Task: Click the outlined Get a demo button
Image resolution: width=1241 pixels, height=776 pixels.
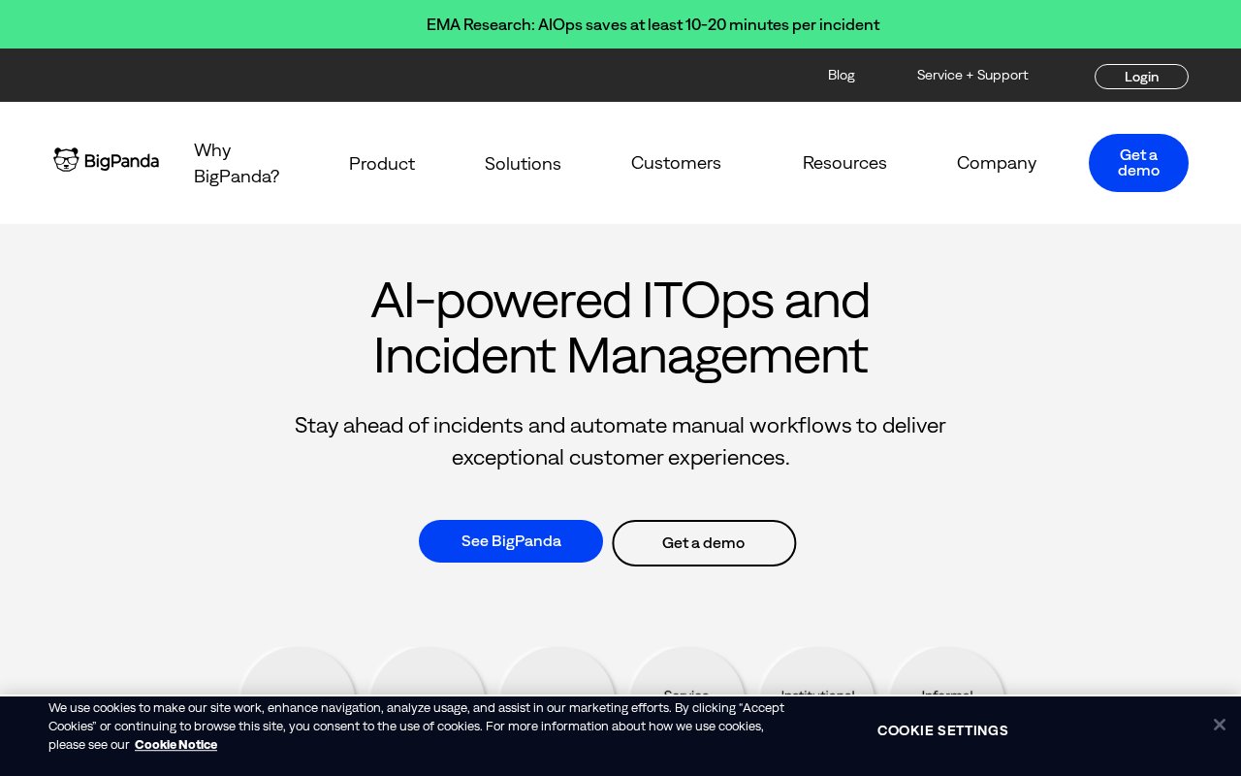Action: coord(704,543)
